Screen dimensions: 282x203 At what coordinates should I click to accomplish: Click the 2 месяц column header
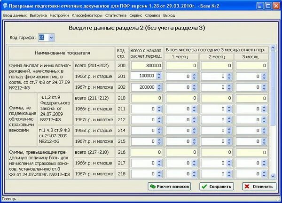[x=217, y=57]
